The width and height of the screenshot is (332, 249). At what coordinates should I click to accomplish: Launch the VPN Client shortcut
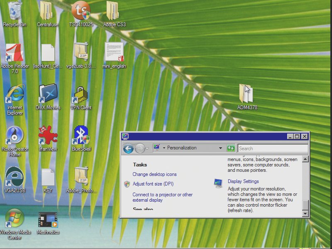tap(81, 95)
